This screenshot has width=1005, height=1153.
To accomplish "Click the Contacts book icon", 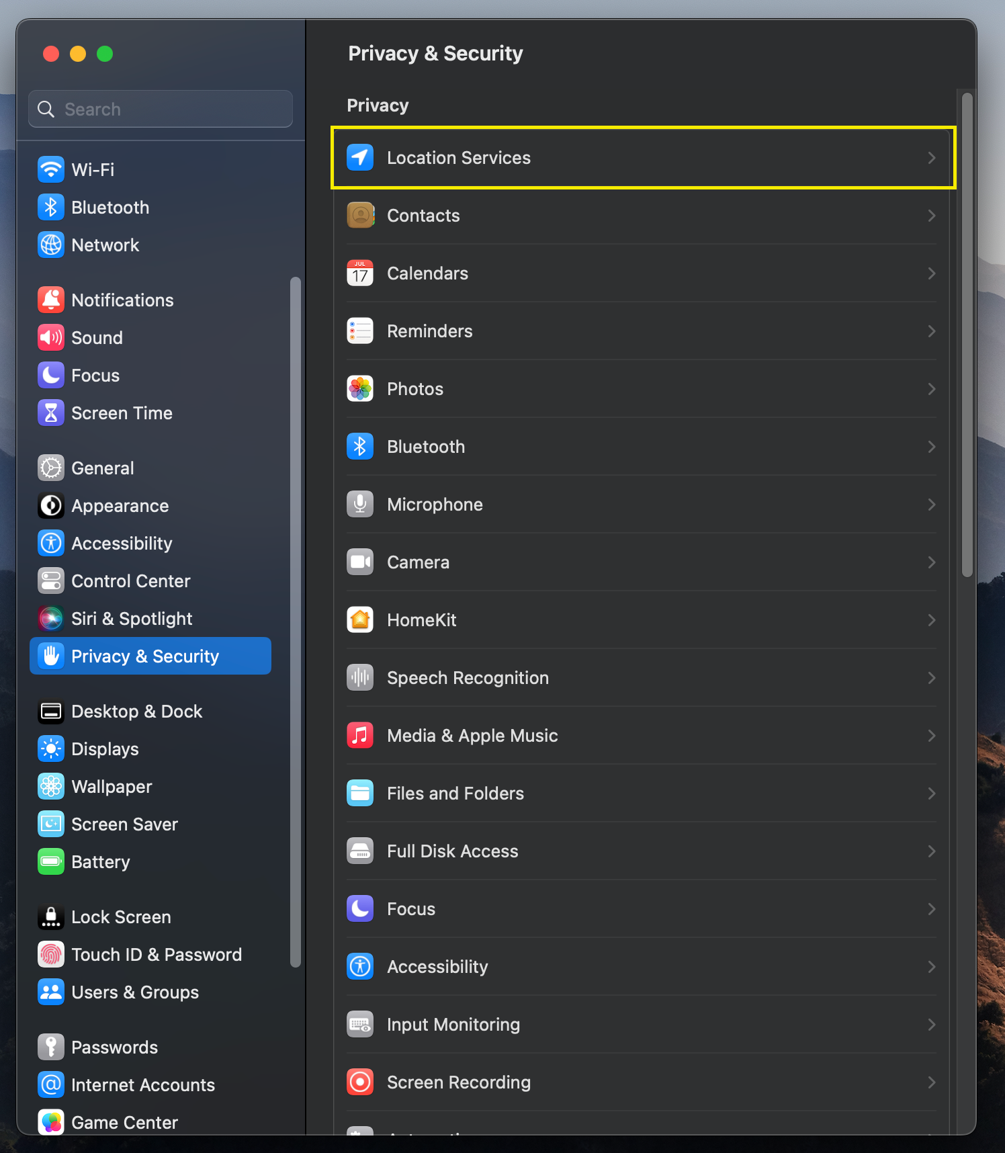I will tap(360, 215).
